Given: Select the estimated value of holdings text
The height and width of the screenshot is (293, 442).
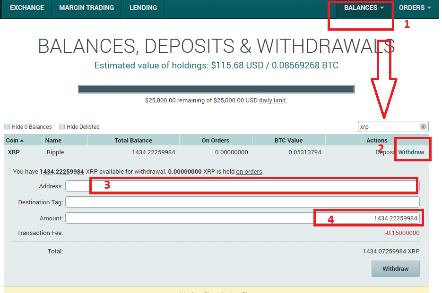Looking at the screenshot, I should click(216, 65).
